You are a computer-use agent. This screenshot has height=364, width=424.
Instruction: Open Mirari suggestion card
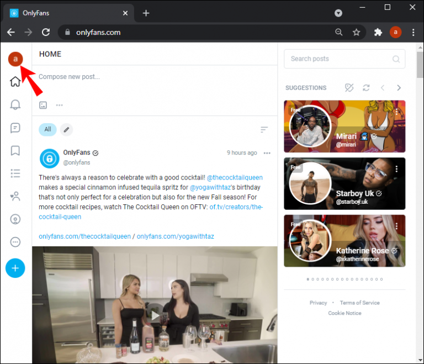(x=344, y=126)
